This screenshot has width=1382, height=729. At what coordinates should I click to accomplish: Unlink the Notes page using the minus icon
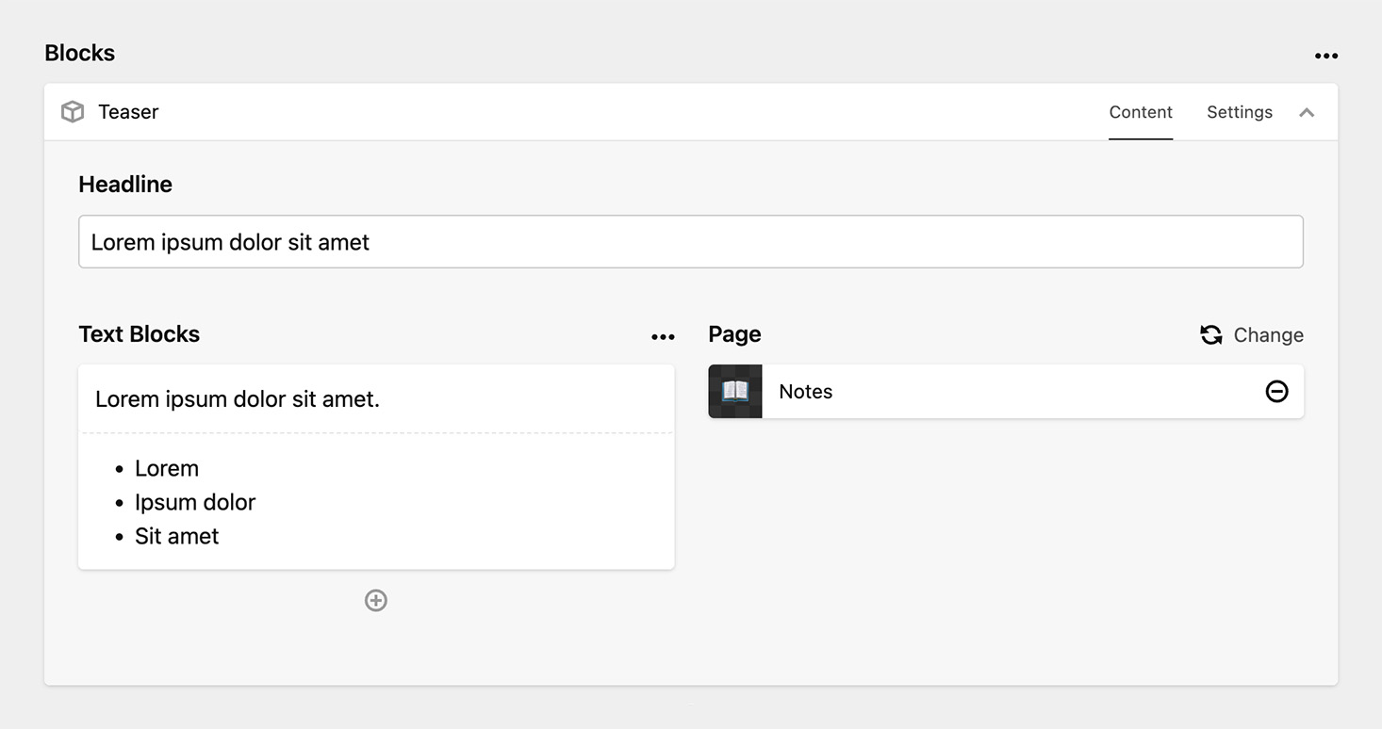(1276, 391)
